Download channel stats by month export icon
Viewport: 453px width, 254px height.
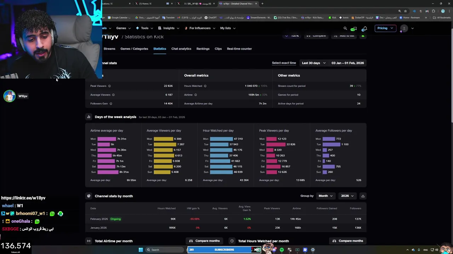[363, 196]
